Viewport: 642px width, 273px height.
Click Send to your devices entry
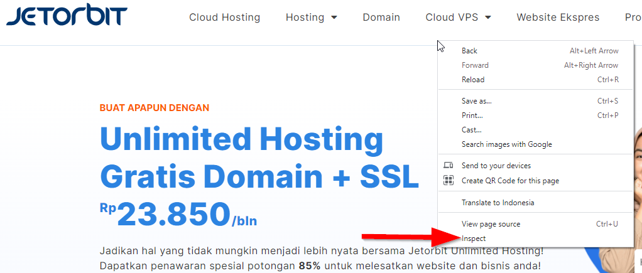coord(536,166)
